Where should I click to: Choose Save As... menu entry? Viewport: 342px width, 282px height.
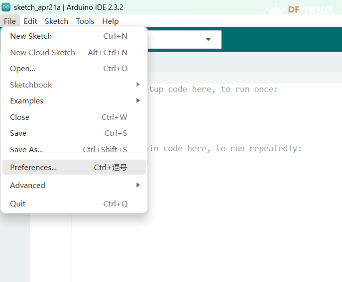(x=74, y=150)
